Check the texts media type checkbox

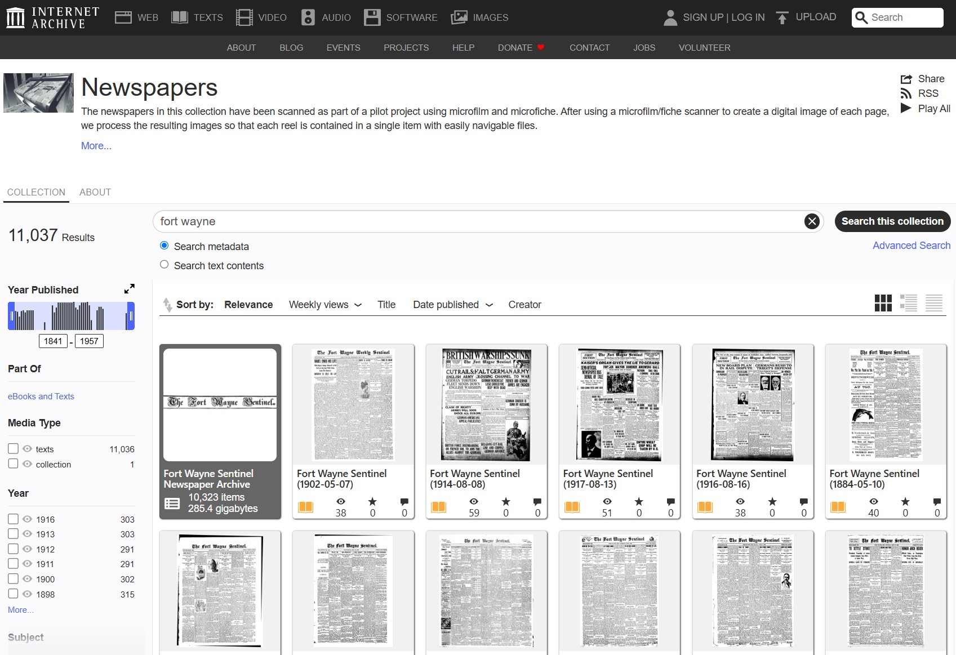click(13, 448)
